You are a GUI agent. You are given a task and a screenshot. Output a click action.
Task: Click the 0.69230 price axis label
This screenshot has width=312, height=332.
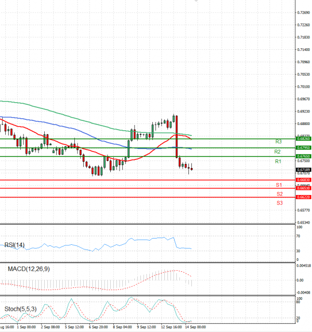coord(304,112)
